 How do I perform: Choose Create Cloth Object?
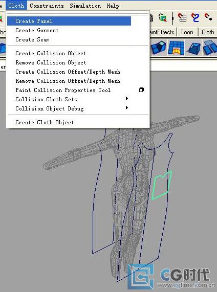pyautogui.click(x=45, y=122)
